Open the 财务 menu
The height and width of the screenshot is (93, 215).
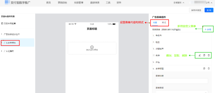pos(119,3)
